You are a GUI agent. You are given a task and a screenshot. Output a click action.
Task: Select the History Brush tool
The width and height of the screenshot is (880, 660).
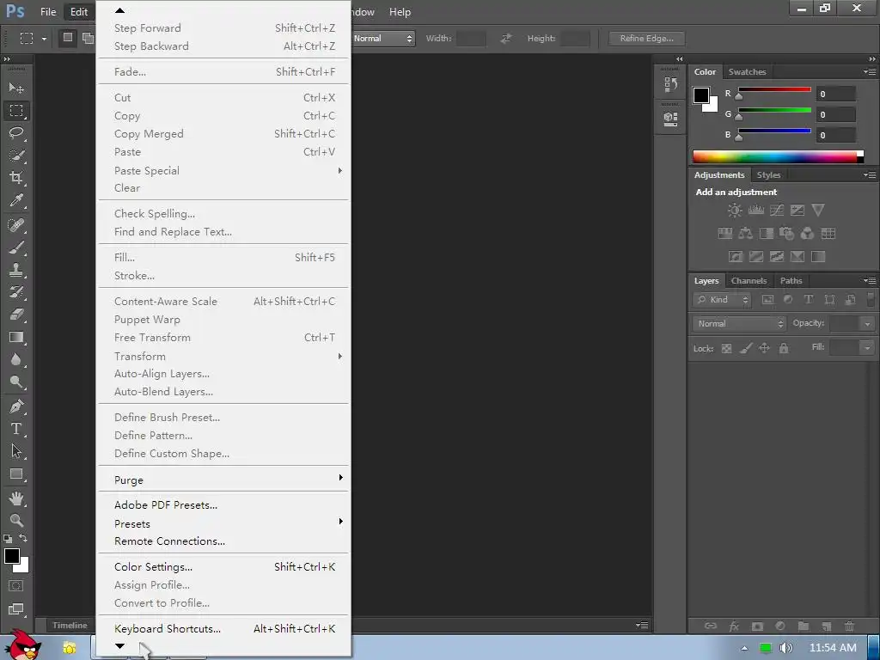[16, 292]
